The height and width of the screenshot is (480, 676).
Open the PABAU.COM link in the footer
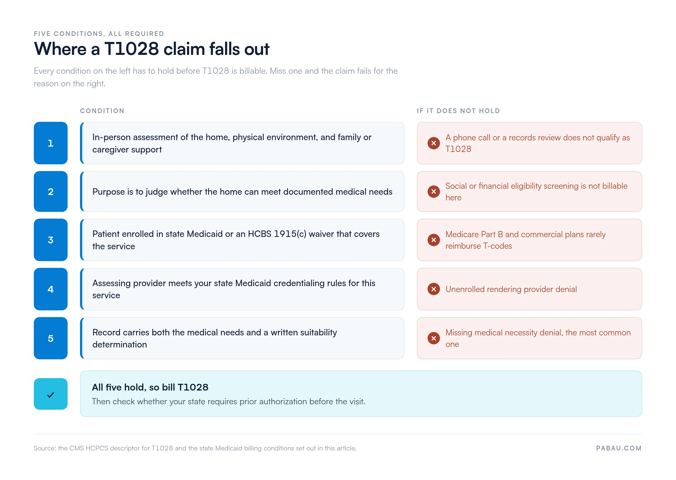click(619, 448)
